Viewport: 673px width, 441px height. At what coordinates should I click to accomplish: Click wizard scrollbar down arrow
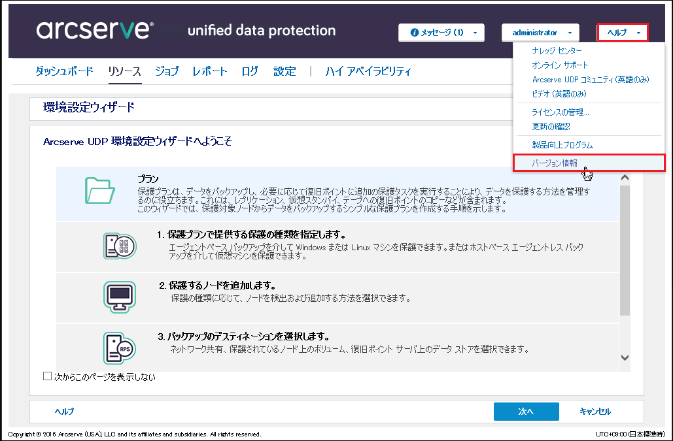point(625,357)
